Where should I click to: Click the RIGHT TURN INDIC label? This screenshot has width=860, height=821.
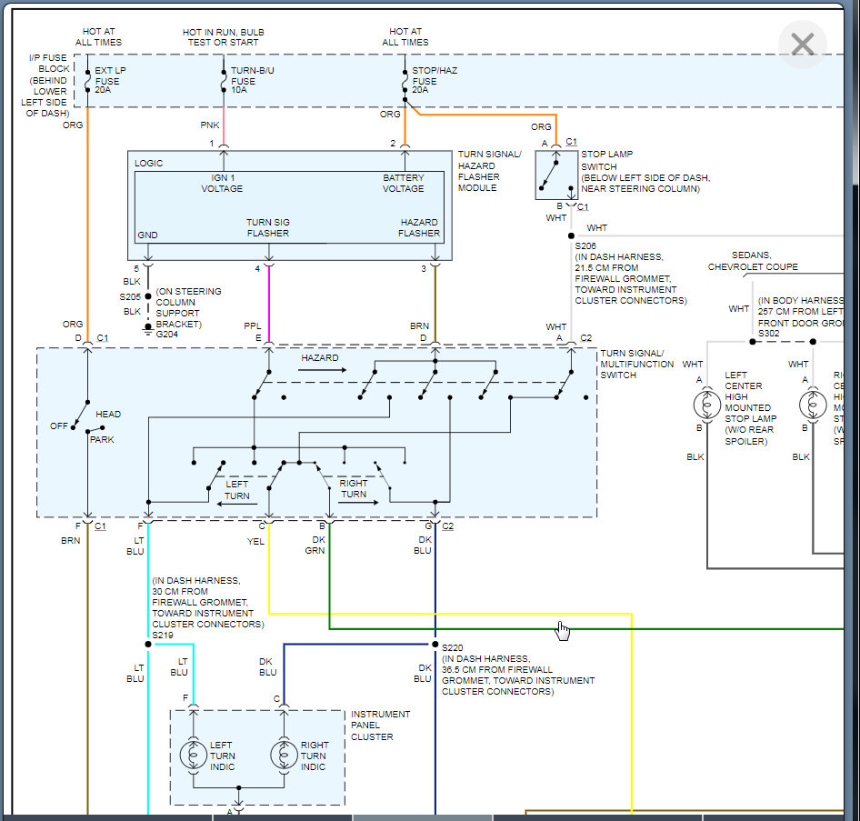click(x=315, y=756)
